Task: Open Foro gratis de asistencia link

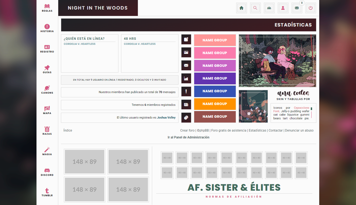Action: pyautogui.click(x=229, y=130)
